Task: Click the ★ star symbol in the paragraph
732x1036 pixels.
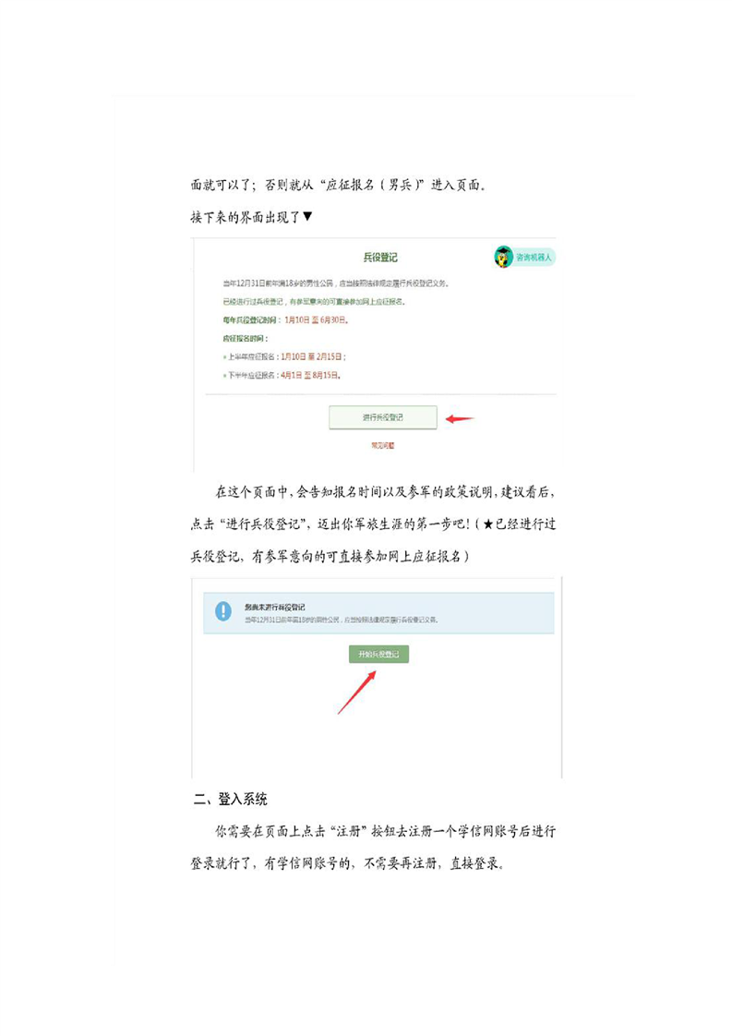Action: click(x=488, y=524)
